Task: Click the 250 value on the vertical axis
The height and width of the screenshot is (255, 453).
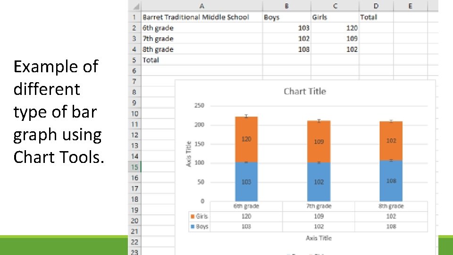Action: 199,105
